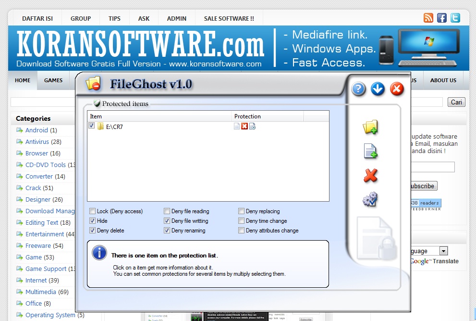Image resolution: width=476 pixels, height=321 pixels.
Task: Click the blank page protection icon for E:\CR7
Action: point(237,126)
